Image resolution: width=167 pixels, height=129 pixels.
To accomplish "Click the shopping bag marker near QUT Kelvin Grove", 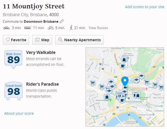I will pos(124,59).
